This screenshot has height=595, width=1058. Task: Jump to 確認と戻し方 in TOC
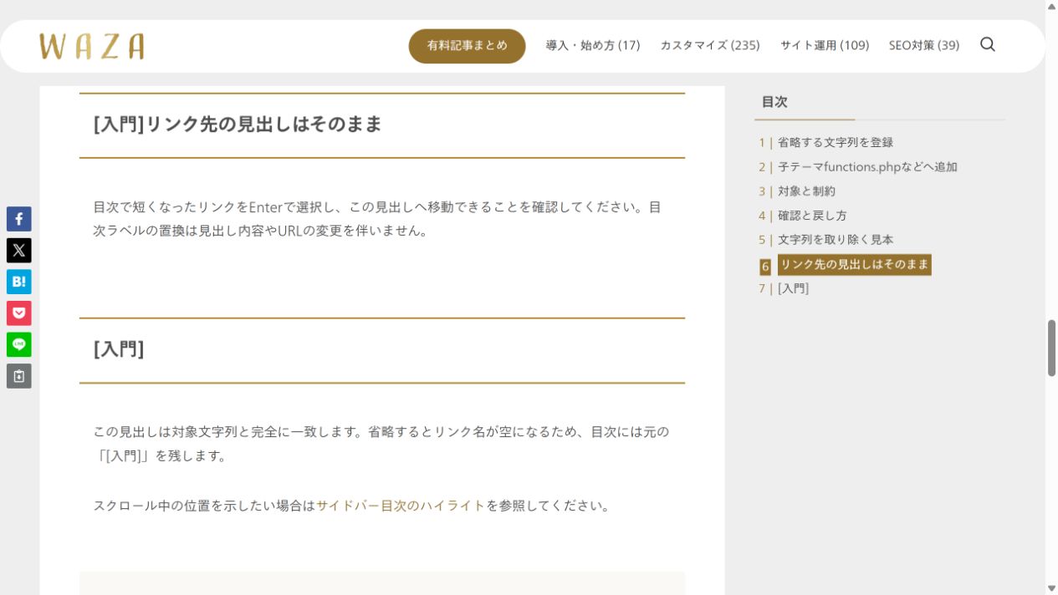812,216
